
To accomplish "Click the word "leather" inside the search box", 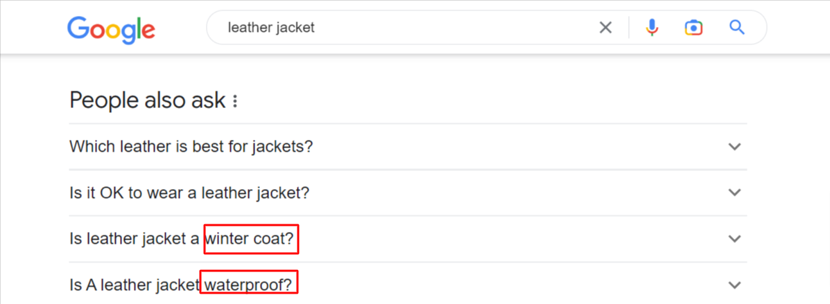I will [x=251, y=28].
